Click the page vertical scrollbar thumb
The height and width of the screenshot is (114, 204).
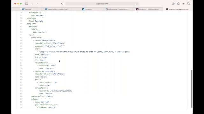(192, 89)
